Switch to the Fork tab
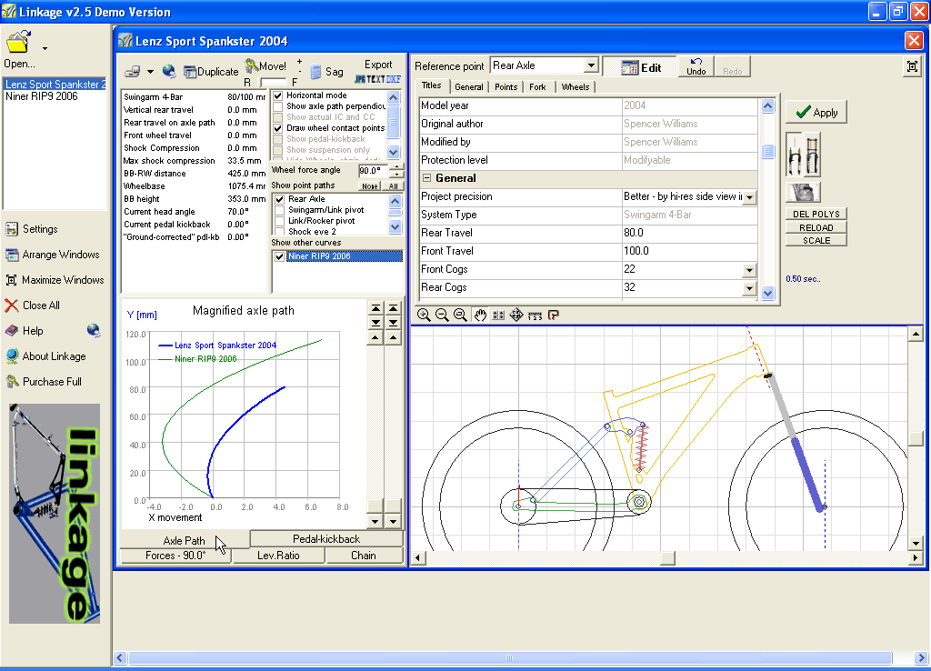This screenshot has height=671, width=931. [x=537, y=86]
